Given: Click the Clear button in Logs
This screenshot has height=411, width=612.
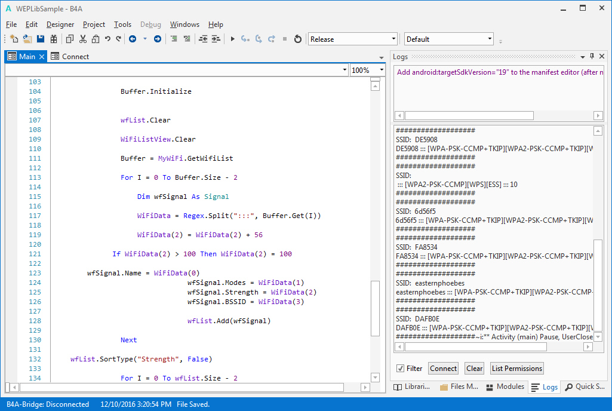Looking at the screenshot, I should coord(475,369).
